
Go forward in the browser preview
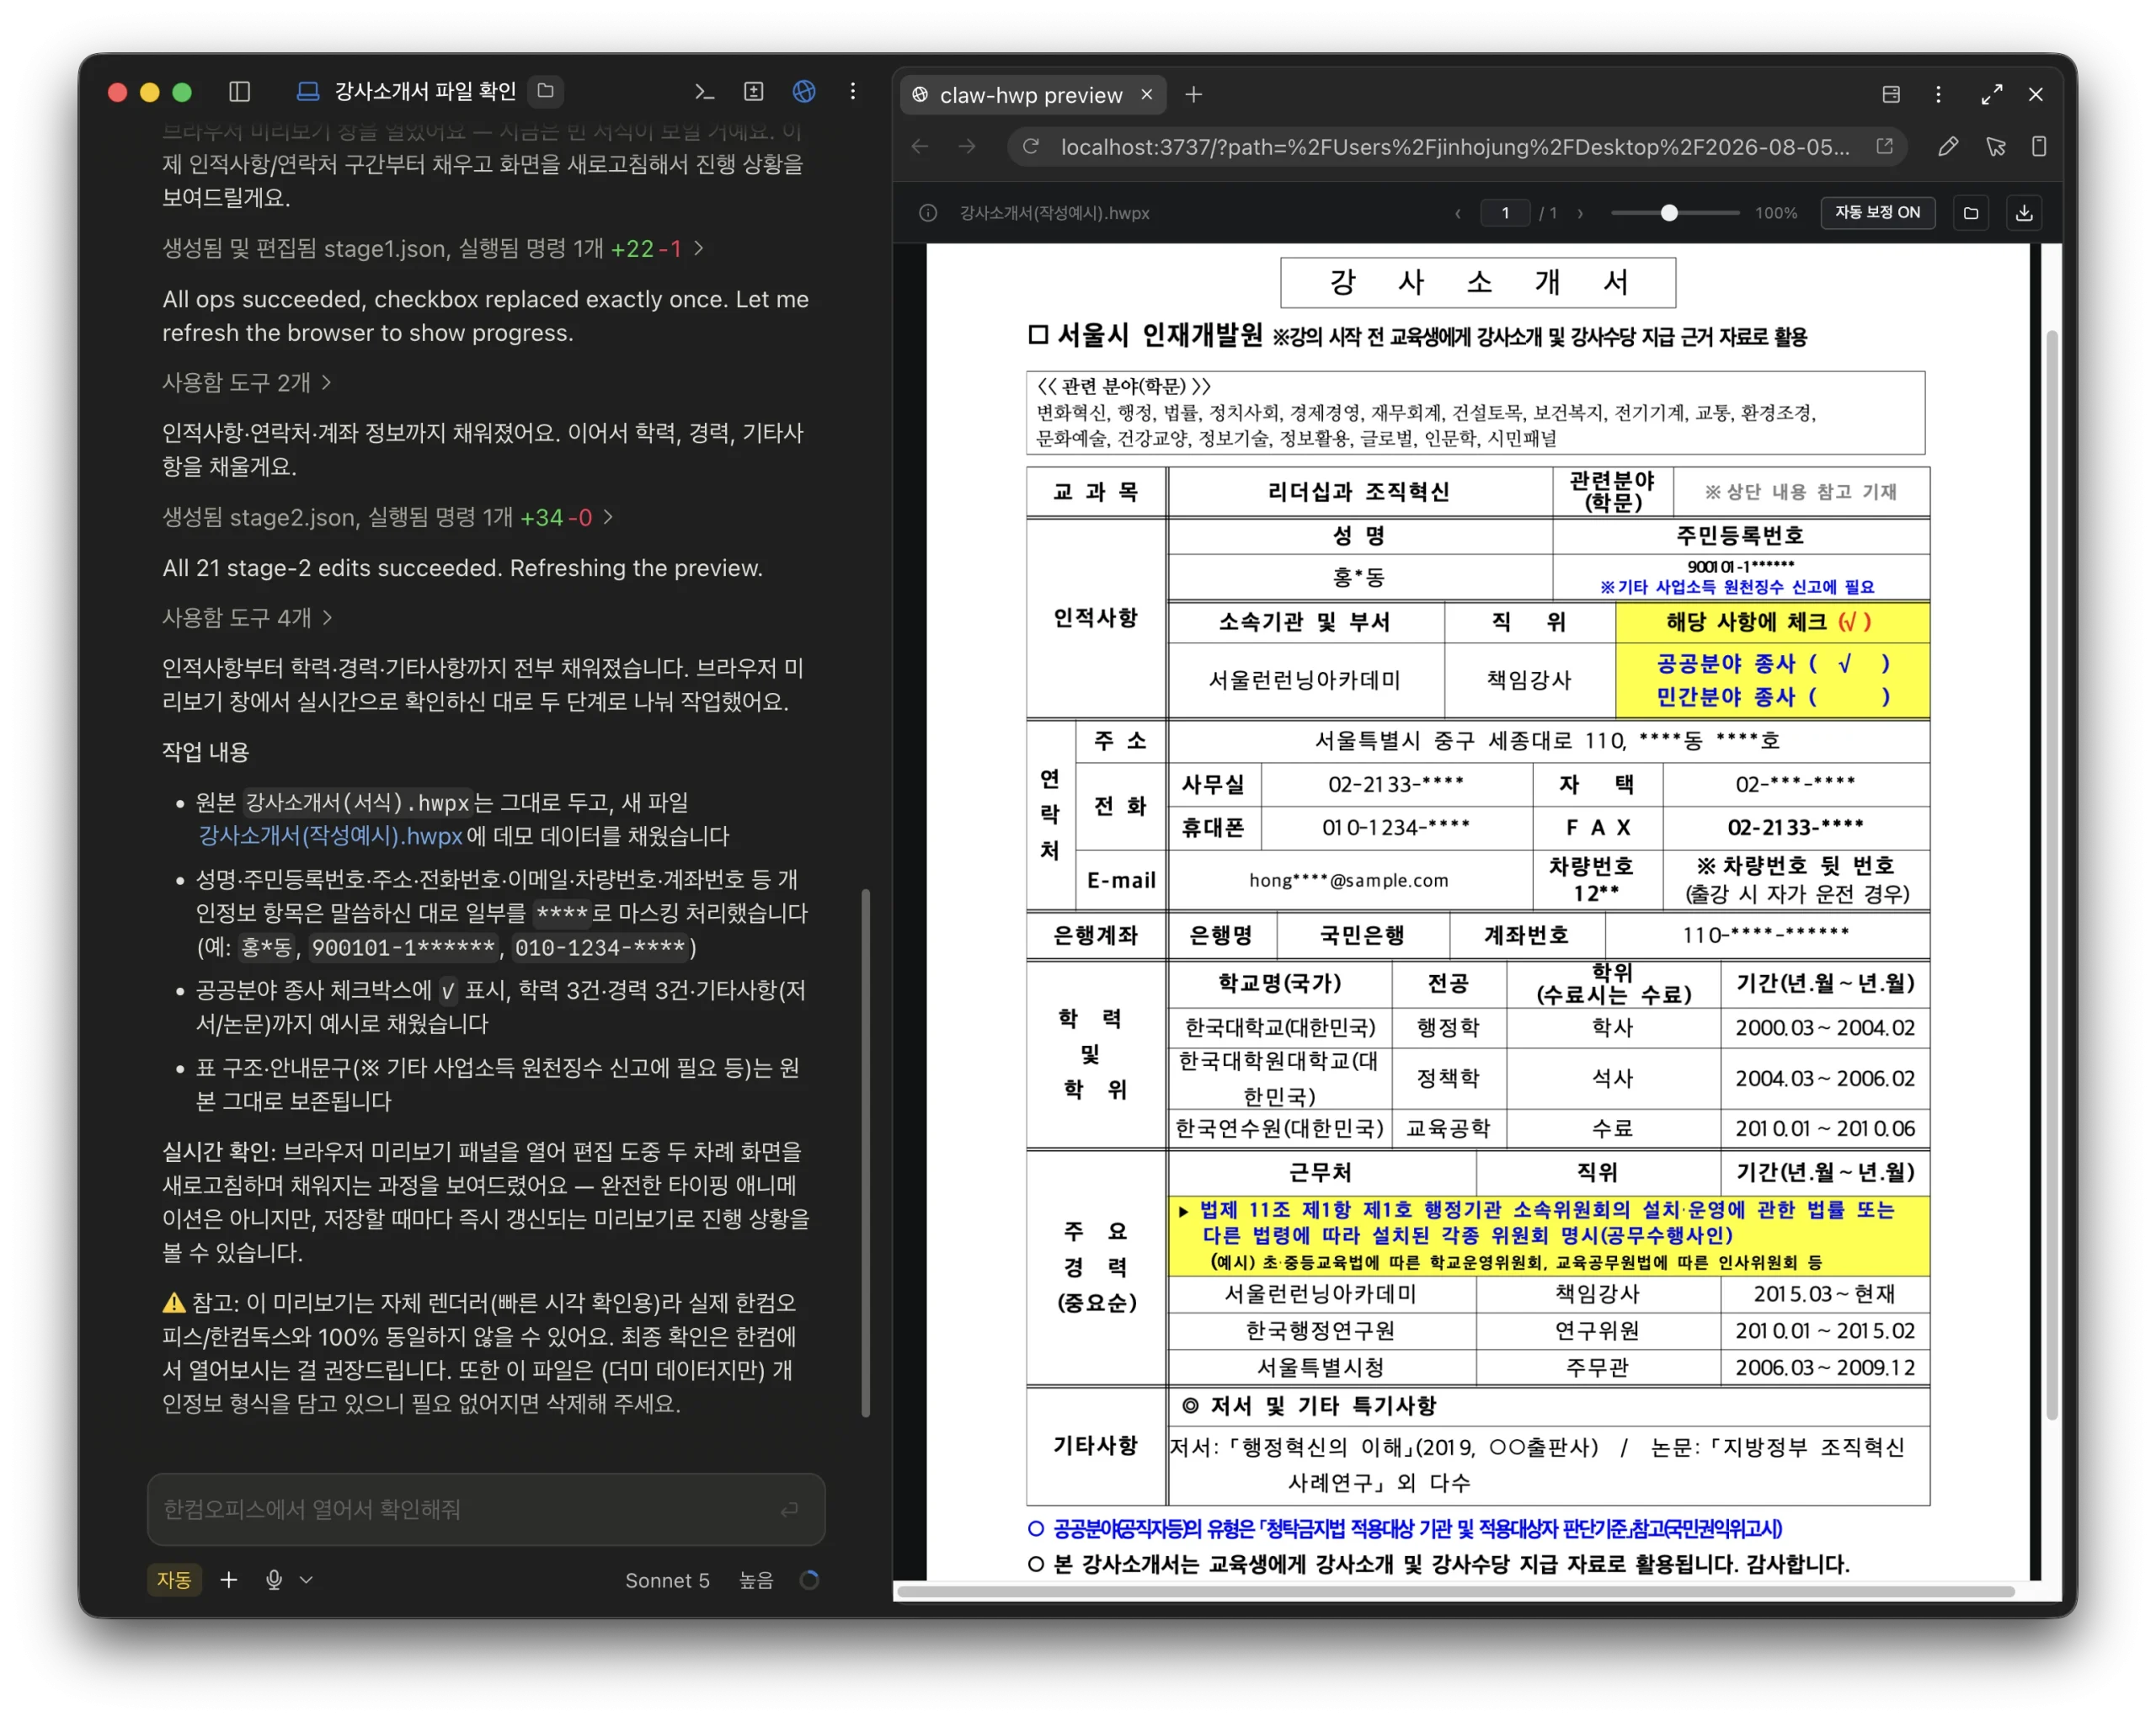(x=967, y=147)
